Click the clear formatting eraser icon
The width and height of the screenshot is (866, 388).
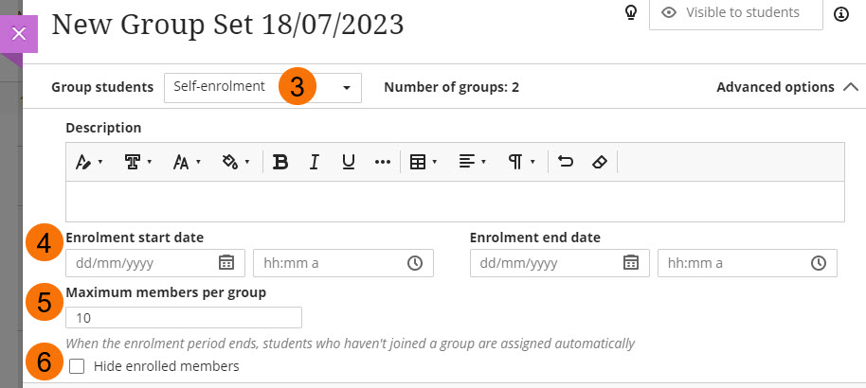599,162
